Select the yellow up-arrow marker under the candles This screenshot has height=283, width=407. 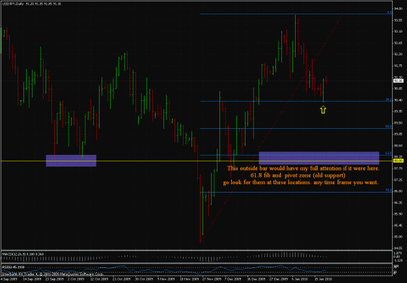[323, 110]
